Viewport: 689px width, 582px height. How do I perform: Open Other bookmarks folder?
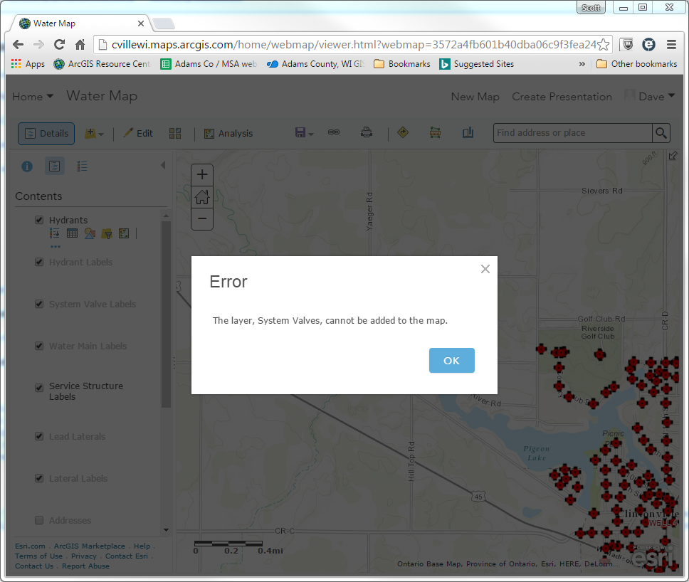637,64
